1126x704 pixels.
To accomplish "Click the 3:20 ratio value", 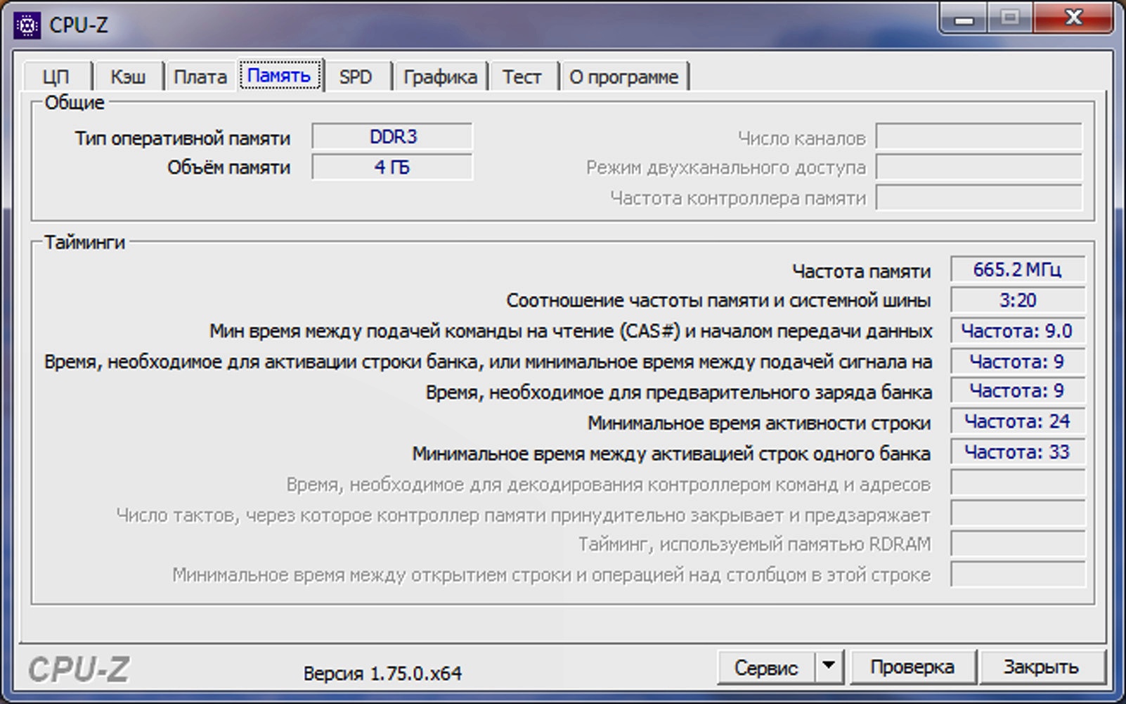I will (x=1018, y=300).
